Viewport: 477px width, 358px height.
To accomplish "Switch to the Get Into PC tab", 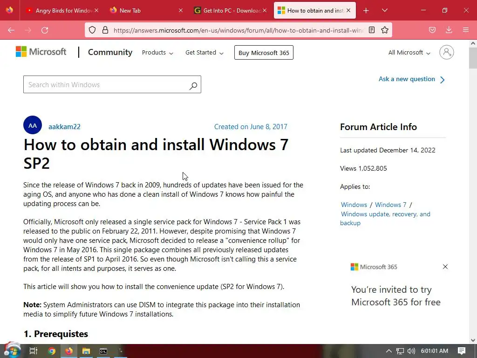I will point(230,10).
